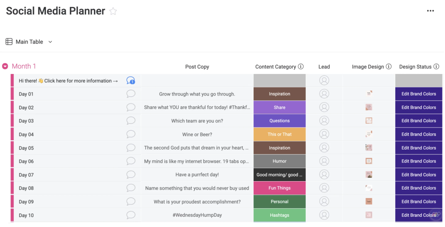This screenshot has height=227, width=445.
Task: Change the Humor category label on Day 06
Action: tap(279, 161)
